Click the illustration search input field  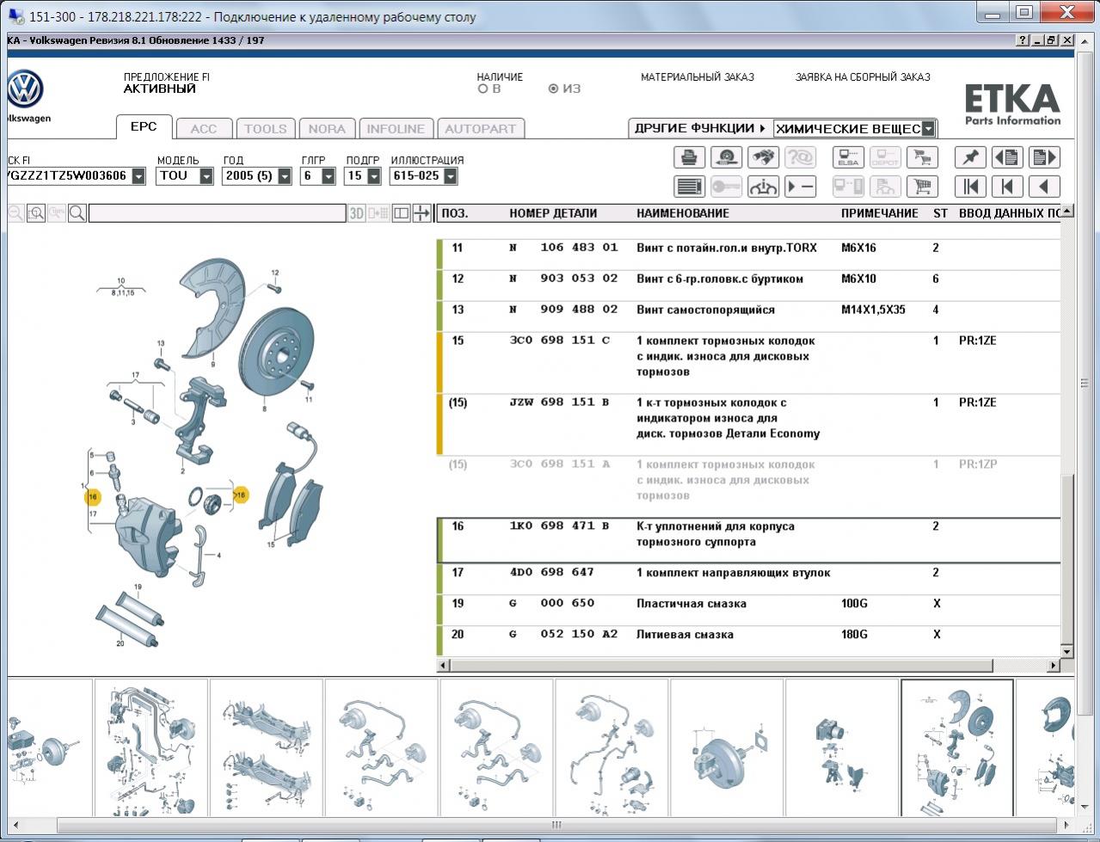(x=217, y=213)
